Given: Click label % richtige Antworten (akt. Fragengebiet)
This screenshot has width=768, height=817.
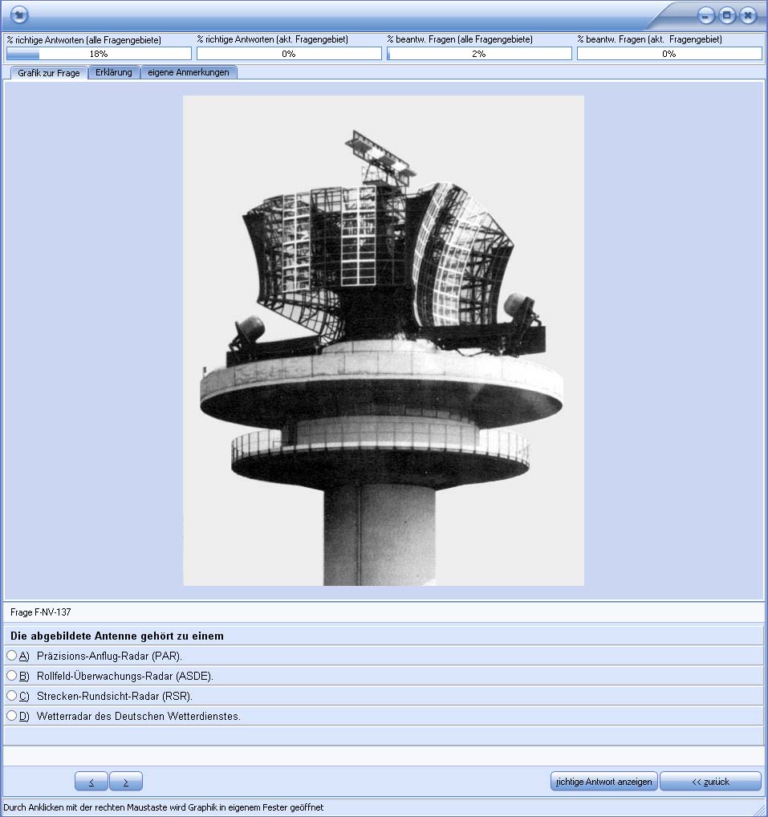Looking at the screenshot, I should [x=273, y=39].
